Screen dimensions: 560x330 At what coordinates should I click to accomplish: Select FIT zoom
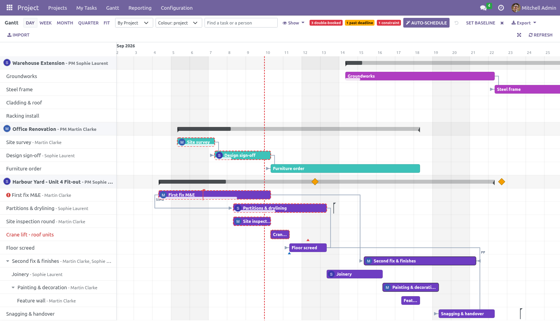107,23
